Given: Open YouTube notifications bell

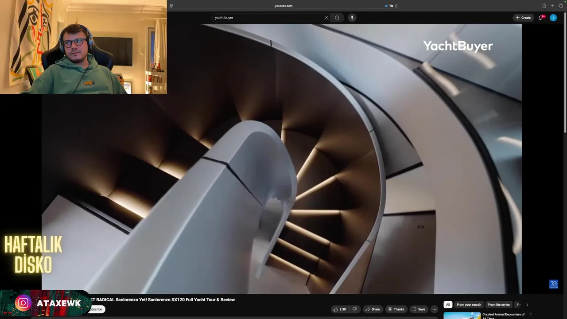Looking at the screenshot, I should coord(541,18).
